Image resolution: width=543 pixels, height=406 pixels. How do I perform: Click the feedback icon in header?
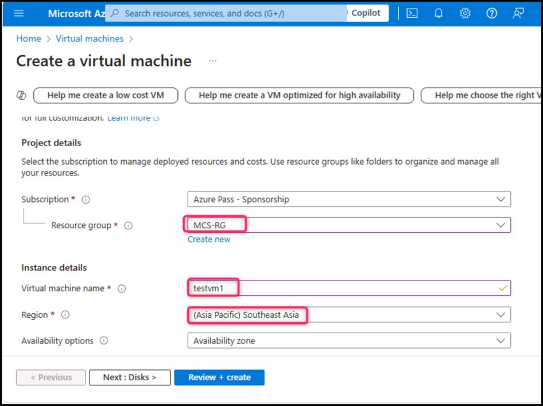point(518,13)
